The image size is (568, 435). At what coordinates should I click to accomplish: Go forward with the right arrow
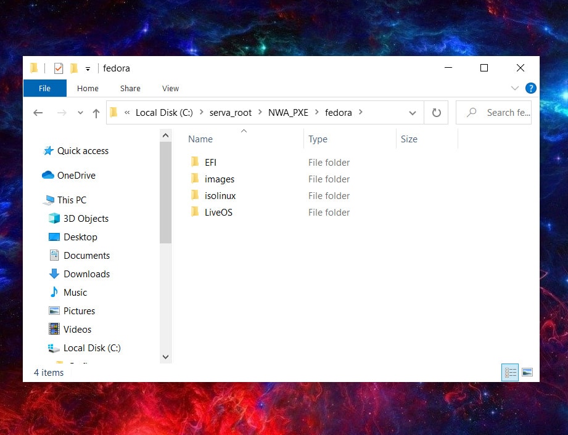[62, 113]
